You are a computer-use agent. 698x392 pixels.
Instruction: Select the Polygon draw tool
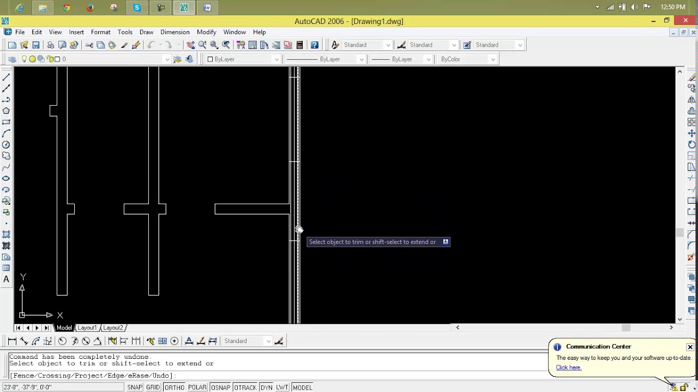(6, 111)
